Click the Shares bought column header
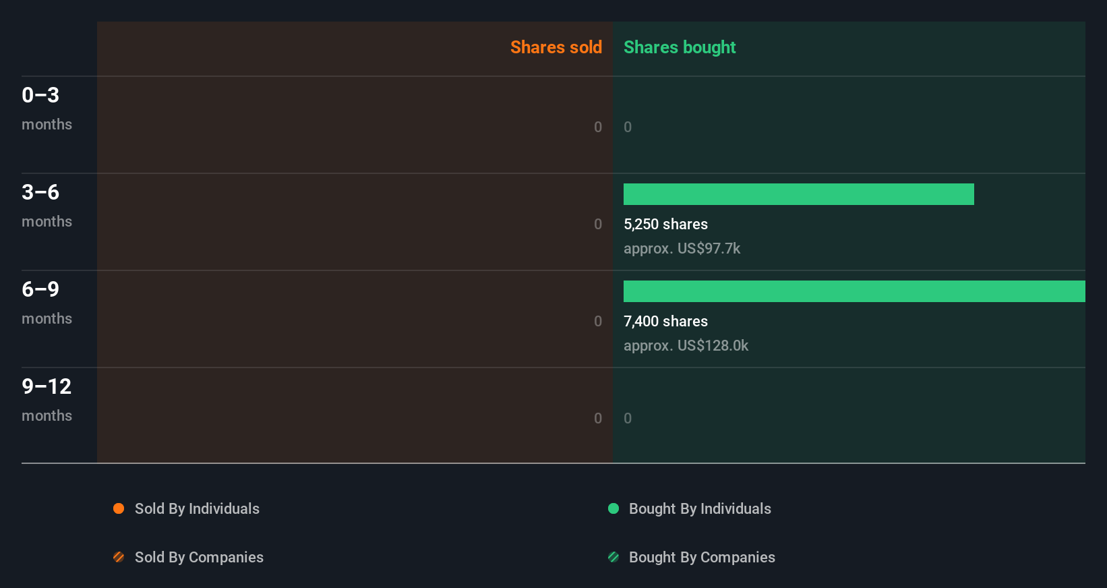 [680, 47]
